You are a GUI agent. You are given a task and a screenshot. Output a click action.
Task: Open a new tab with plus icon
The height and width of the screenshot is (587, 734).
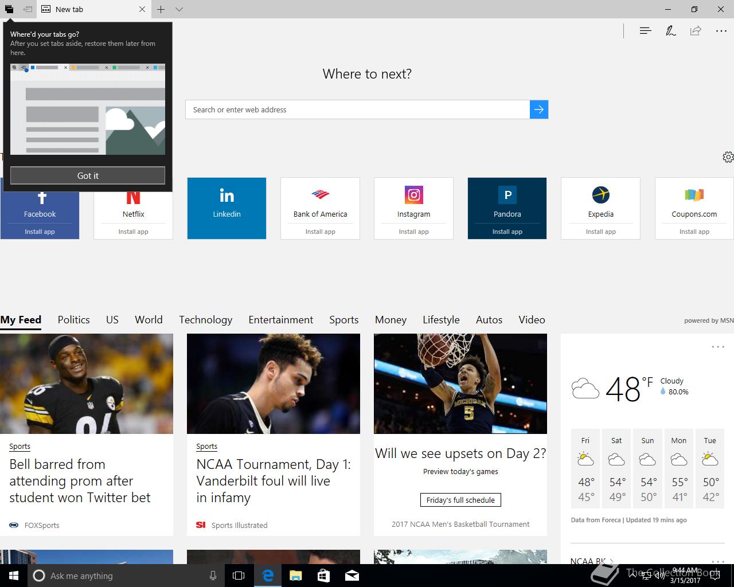click(x=161, y=9)
